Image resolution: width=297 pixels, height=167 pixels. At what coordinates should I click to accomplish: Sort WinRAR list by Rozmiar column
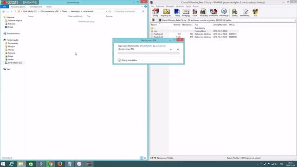[177, 25]
